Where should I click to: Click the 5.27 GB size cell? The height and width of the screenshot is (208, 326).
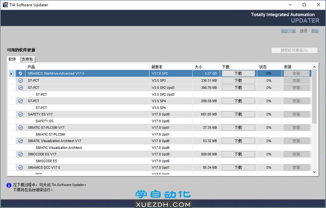(206, 73)
